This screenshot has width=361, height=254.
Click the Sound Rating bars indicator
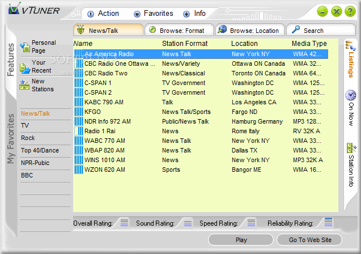coord(188,223)
